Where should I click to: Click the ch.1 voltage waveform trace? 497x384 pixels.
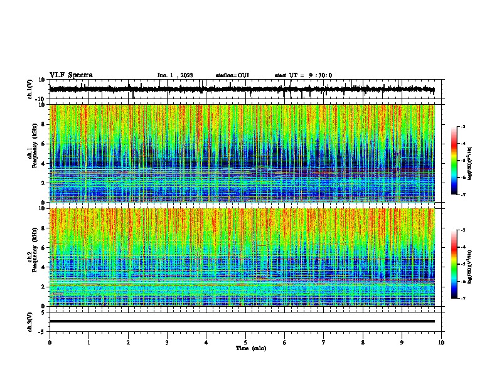242,89
